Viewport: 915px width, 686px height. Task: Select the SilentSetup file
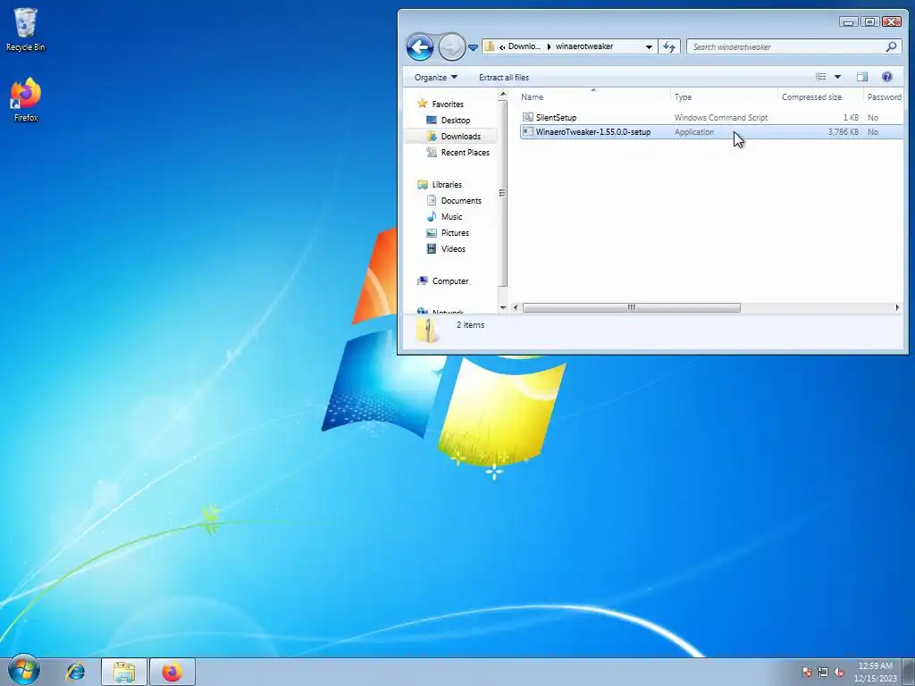tap(556, 117)
